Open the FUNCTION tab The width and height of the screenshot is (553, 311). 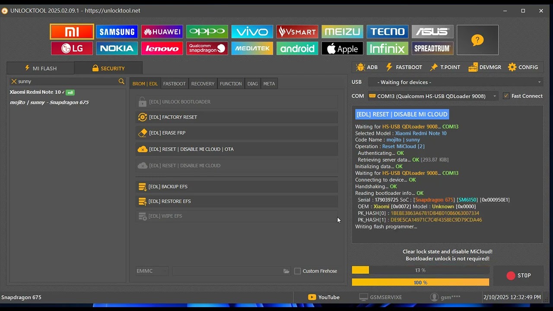pyautogui.click(x=231, y=84)
